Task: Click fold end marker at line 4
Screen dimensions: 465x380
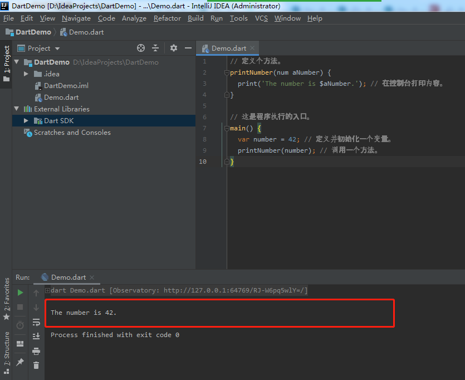Action: tap(227, 95)
